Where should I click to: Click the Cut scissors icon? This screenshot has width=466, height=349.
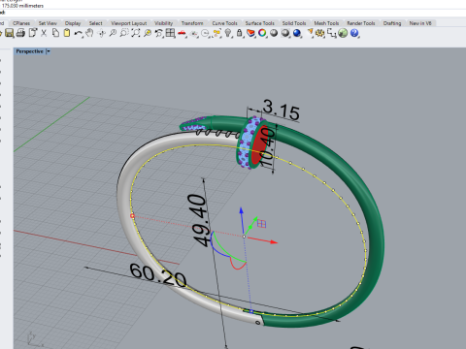click(44, 33)
